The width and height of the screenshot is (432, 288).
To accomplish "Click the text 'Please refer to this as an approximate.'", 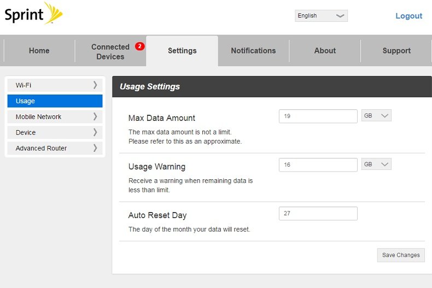I will 185,142.
